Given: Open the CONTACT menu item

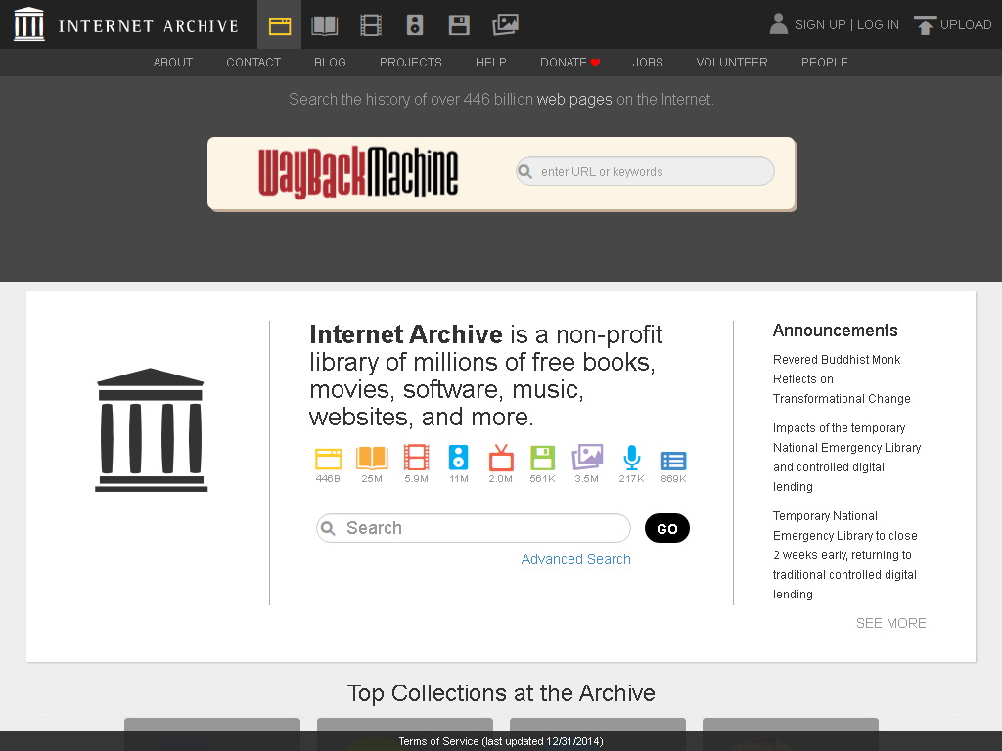Looking at the screenshot, I should (x=253, y=63).
